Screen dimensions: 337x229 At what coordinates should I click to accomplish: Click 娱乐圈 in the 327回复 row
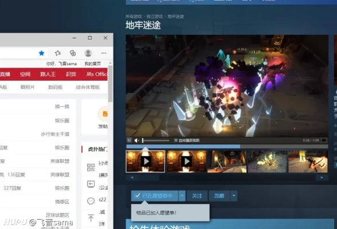coord(62,188)
